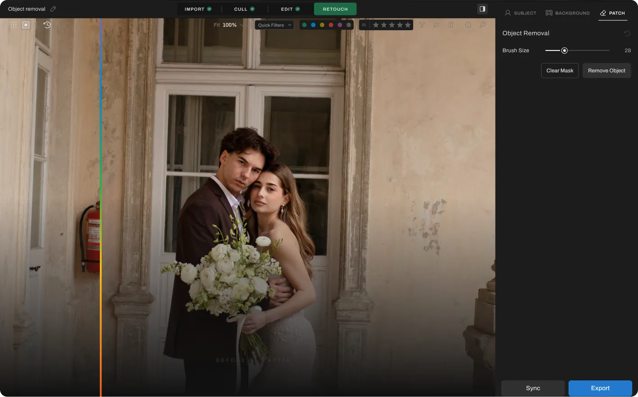Select the single image view icon

[26, 25]
